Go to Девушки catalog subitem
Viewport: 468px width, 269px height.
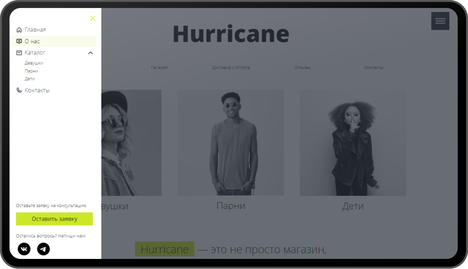(x=34, y=63)
